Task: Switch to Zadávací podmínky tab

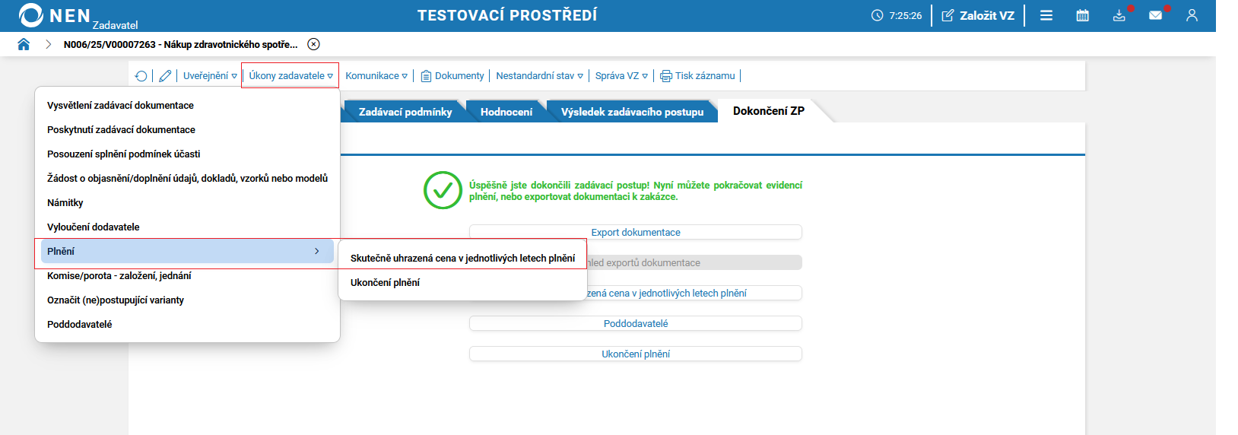Action: (x=405, y=112)
